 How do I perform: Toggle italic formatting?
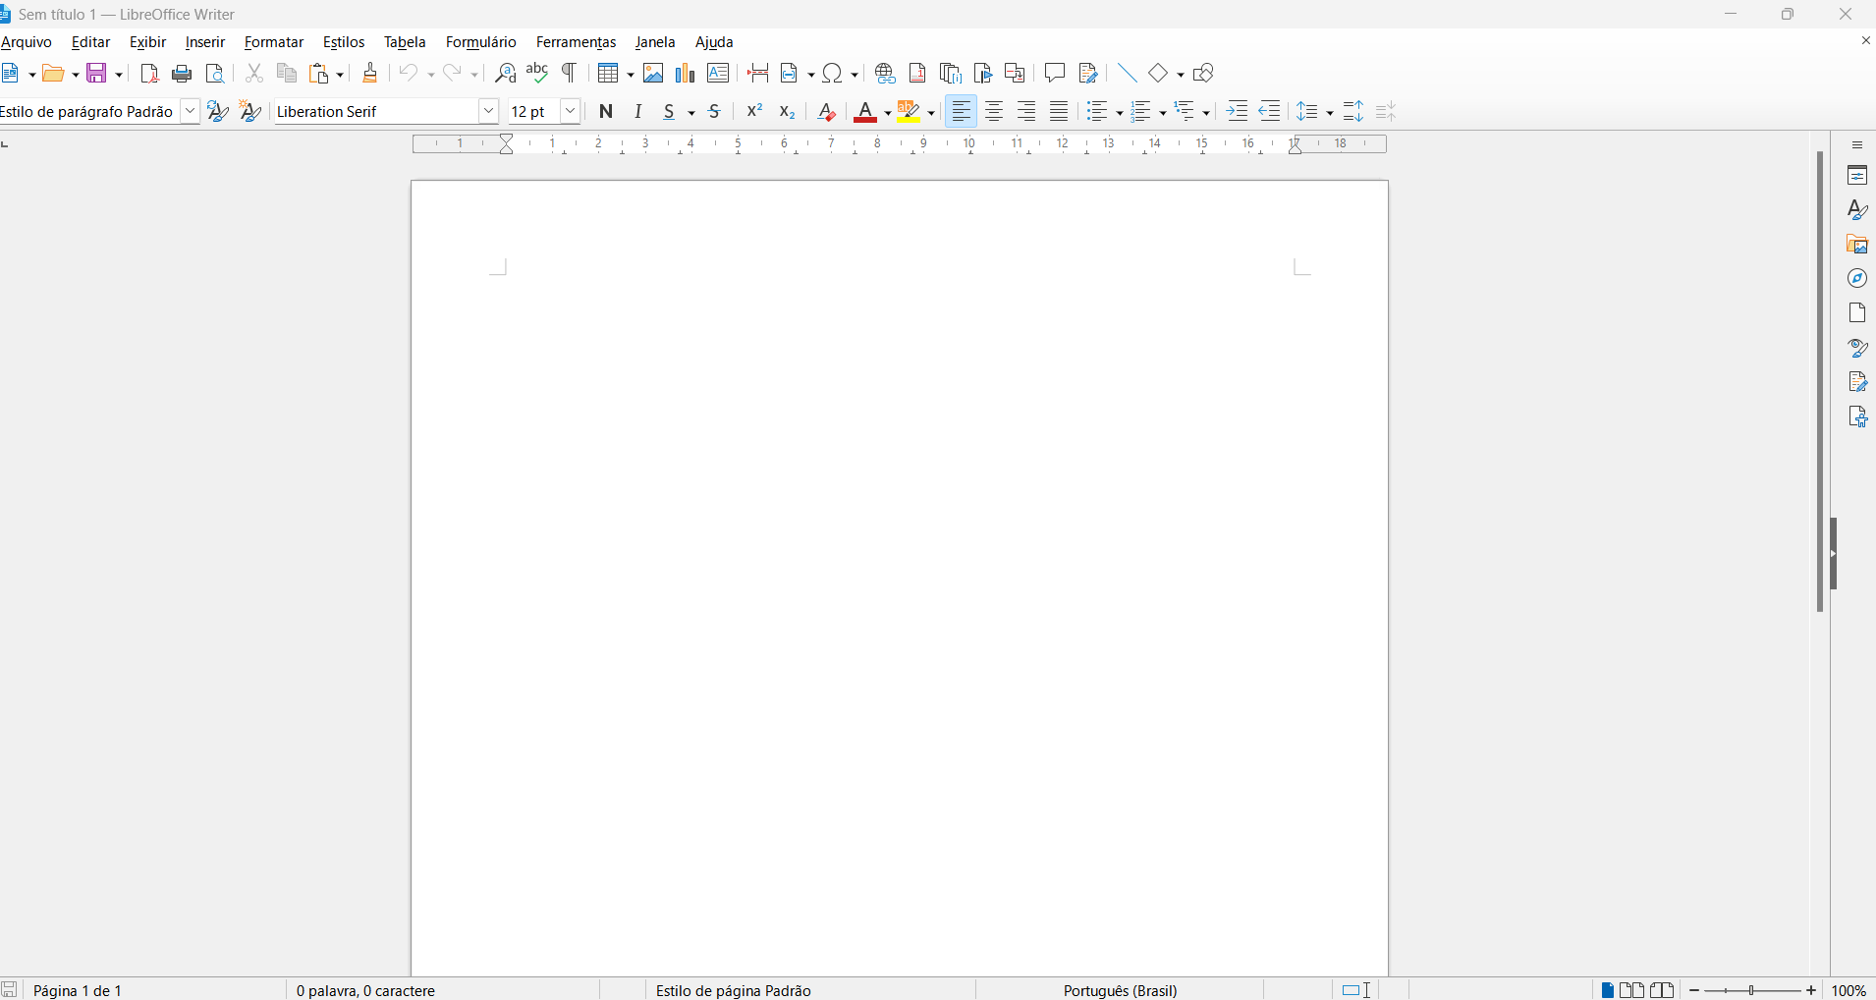(x=638, y=112)
